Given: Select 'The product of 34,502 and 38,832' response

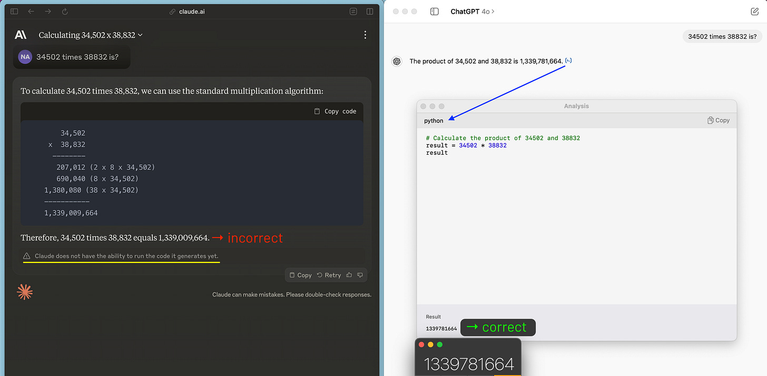Looking at the screenshot, I should coord(486,61).
